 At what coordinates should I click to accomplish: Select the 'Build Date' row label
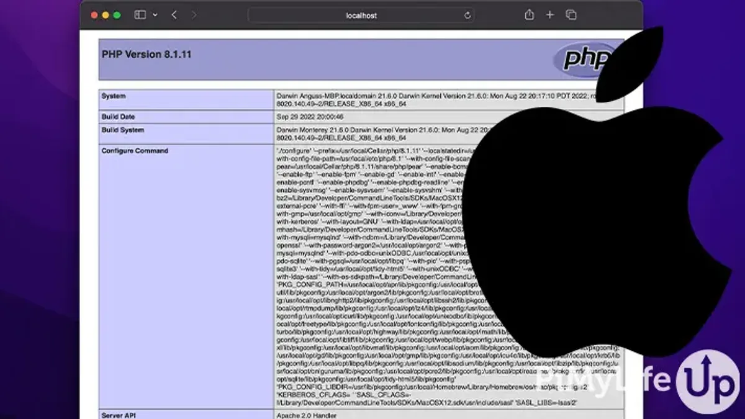click(x=119, y=117)
